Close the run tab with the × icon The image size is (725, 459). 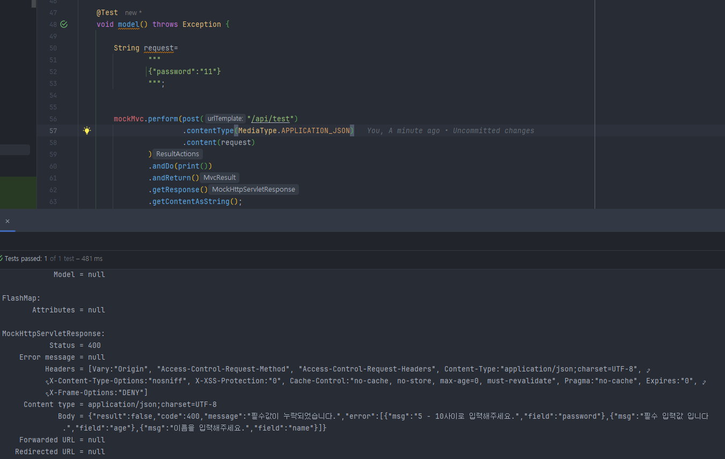(7, 221)
